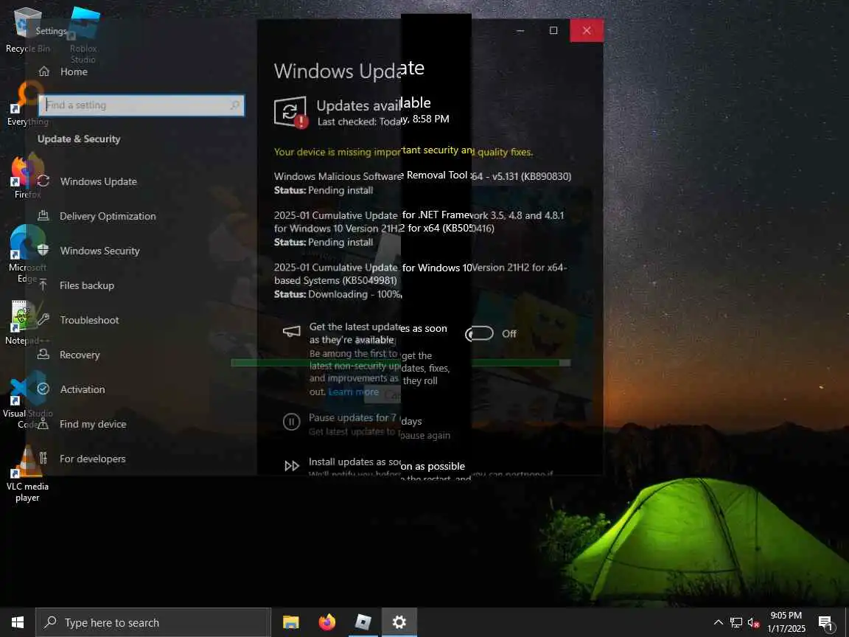Click the muted volume tray icon
The width and height of the screenshot is (849, 637).
point(754,622)
